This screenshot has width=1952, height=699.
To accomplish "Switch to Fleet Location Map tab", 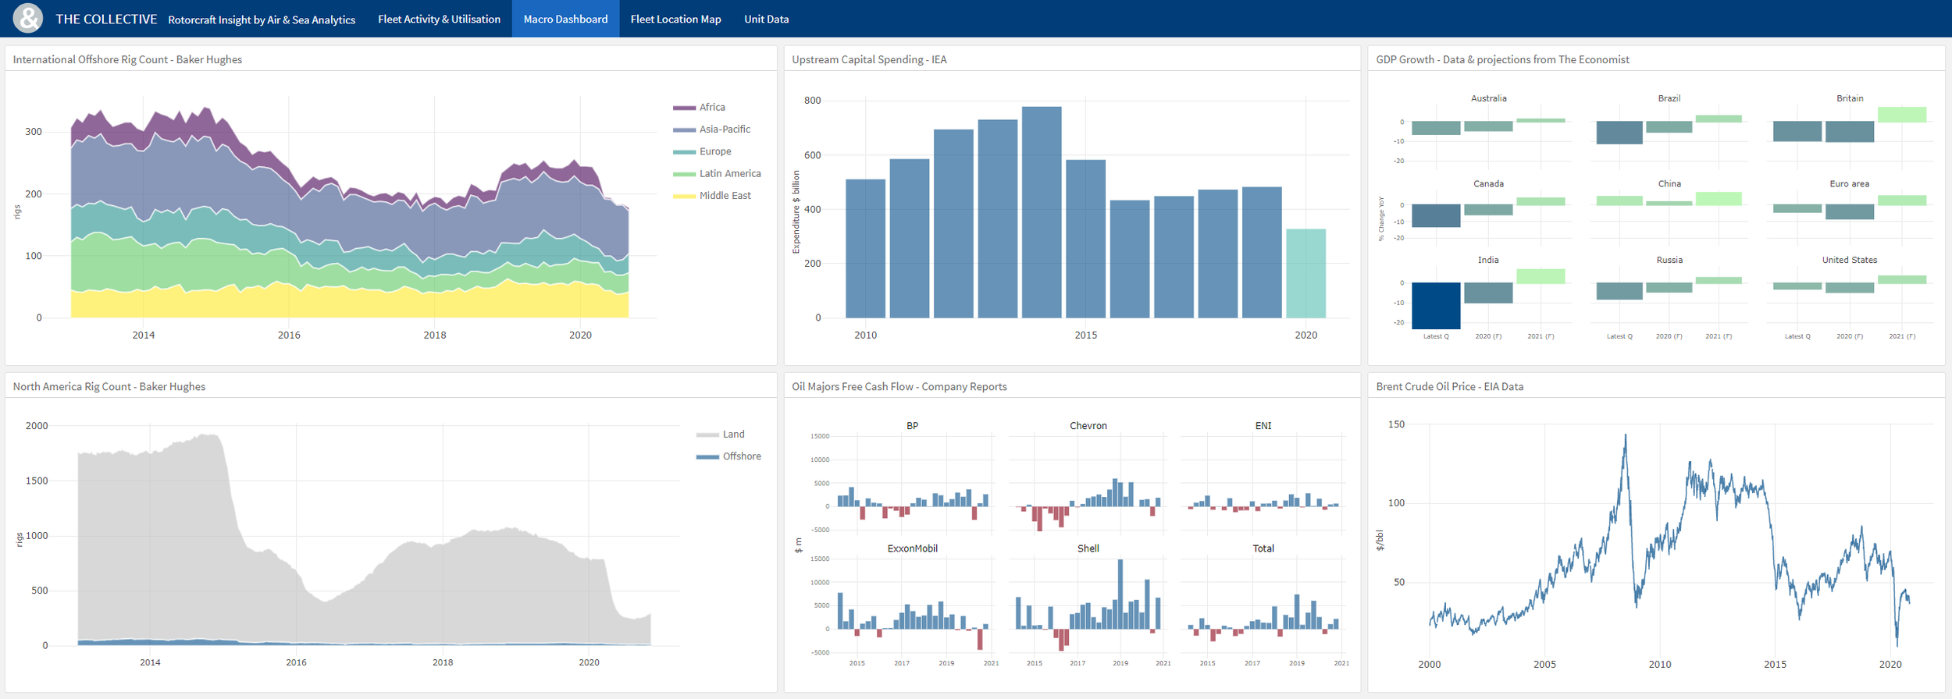I will point(675,19).
